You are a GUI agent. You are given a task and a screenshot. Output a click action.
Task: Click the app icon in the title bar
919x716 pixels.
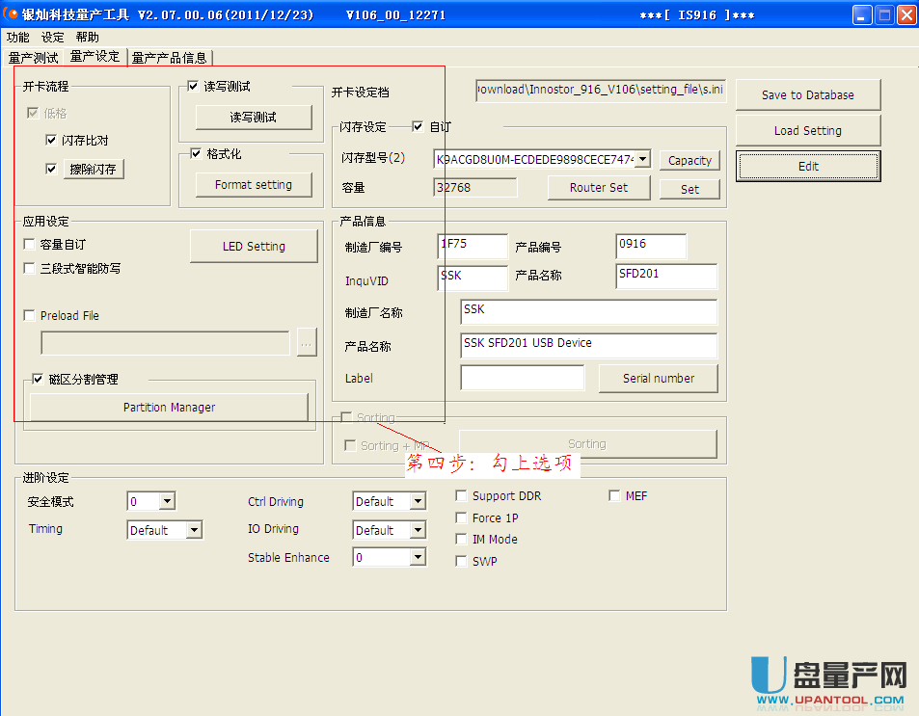[x=12, y=14]
